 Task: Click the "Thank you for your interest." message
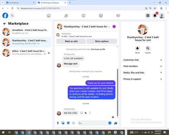point(100,83)
